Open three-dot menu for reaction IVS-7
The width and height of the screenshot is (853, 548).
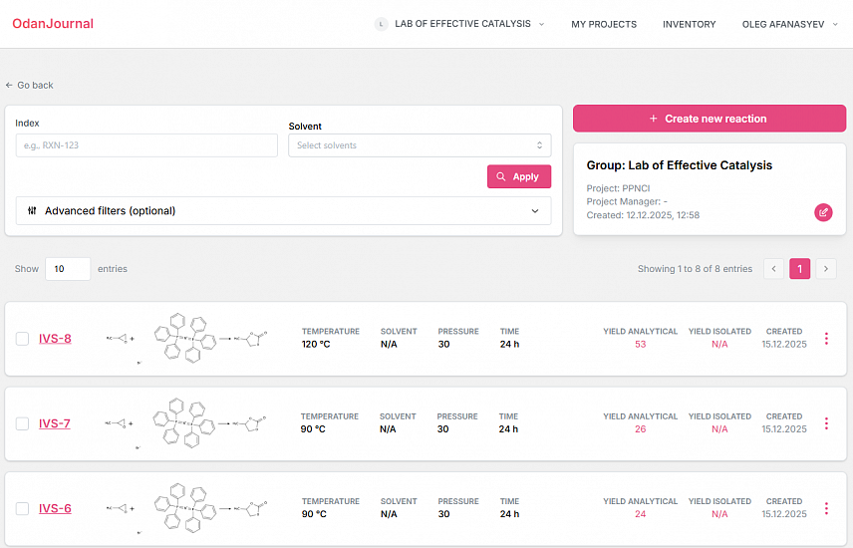[826, 423]
